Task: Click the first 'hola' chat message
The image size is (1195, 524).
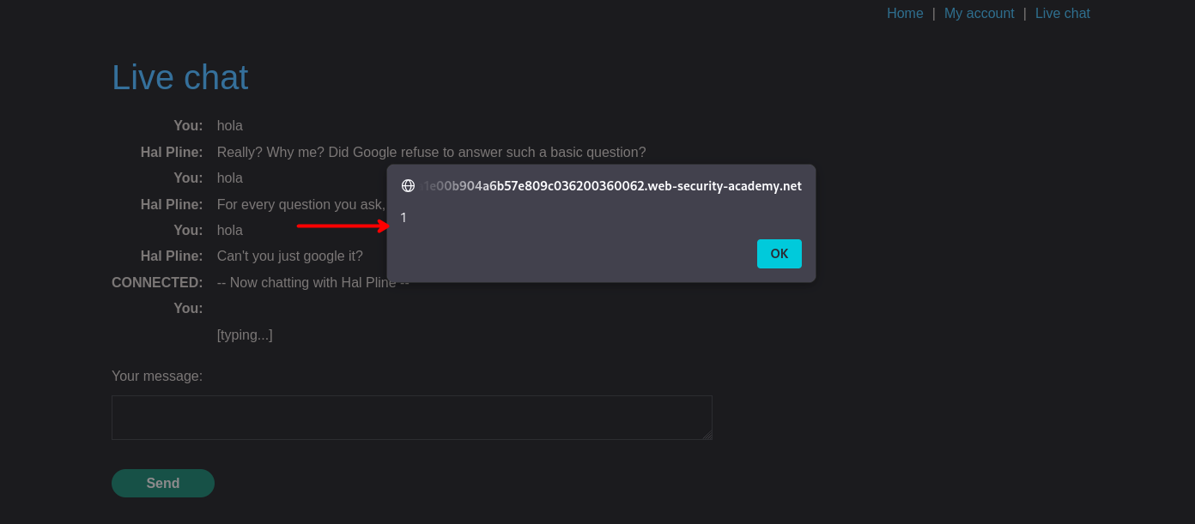Action: pos(229,126)
